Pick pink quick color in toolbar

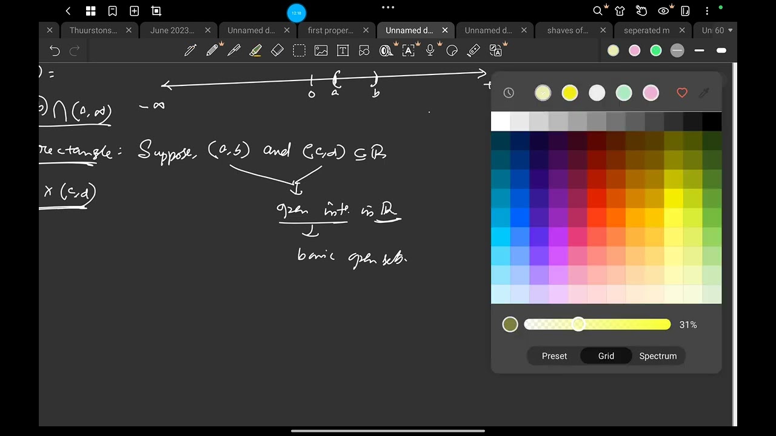[635, 51]
